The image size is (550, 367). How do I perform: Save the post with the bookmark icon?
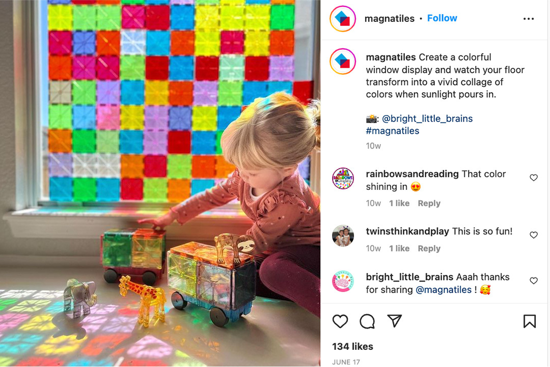coord(530,321)
